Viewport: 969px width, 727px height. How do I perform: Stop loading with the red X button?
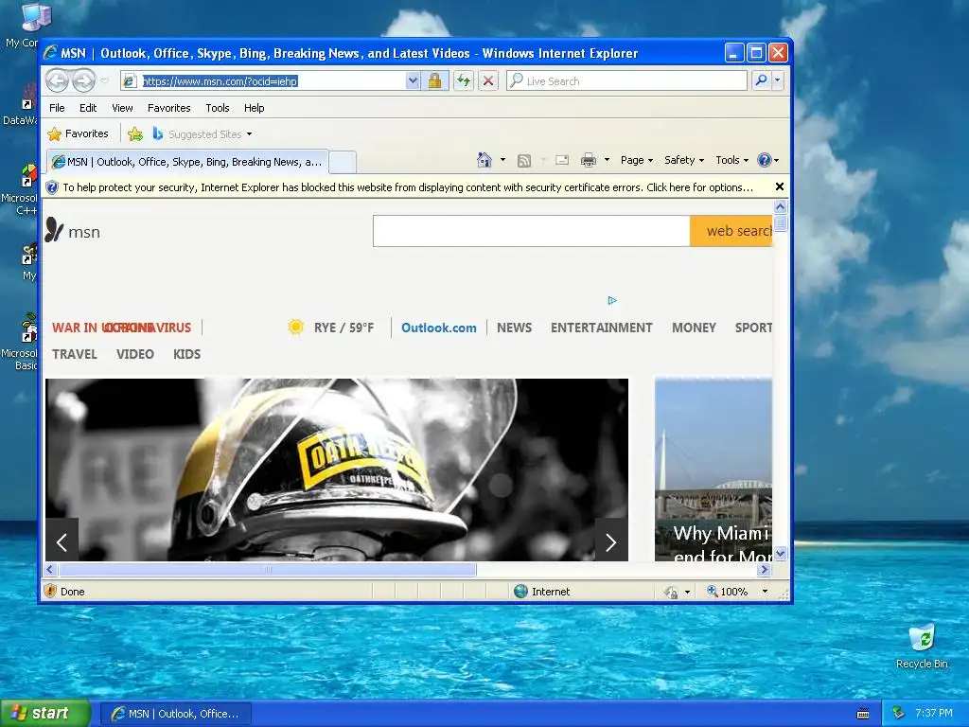pyautogui.click(x=488, y=81)
